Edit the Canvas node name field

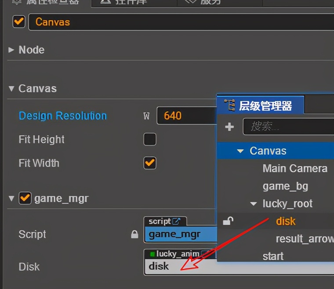click(x=181, y=22)
